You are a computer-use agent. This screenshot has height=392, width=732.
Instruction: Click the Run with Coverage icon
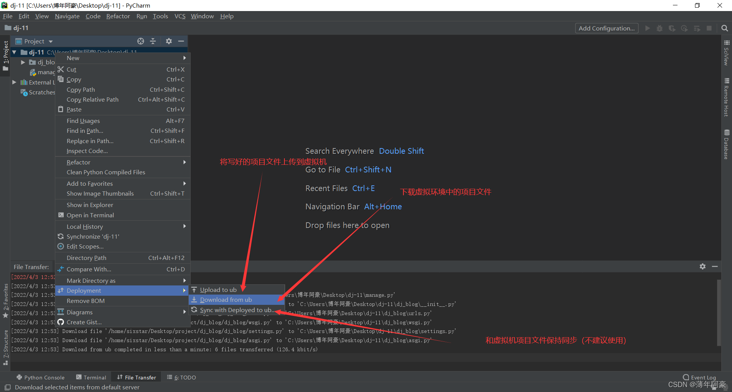point(672,28)
